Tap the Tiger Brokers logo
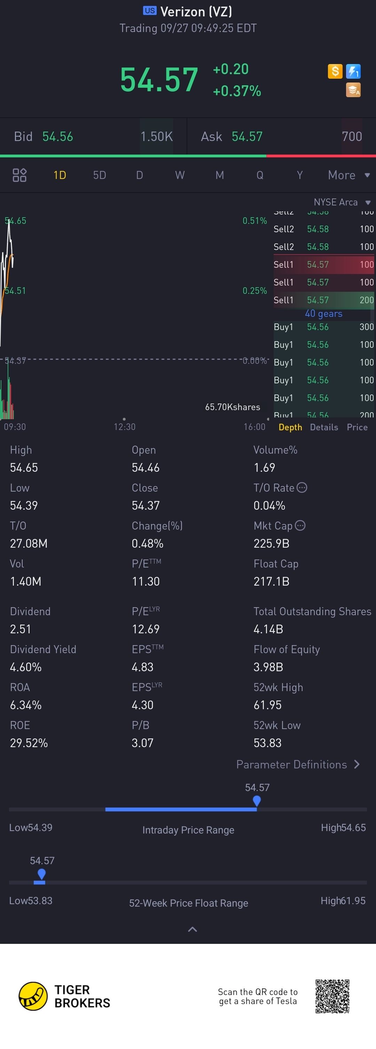Screen dimensions: 376x1049 point(64,996)
